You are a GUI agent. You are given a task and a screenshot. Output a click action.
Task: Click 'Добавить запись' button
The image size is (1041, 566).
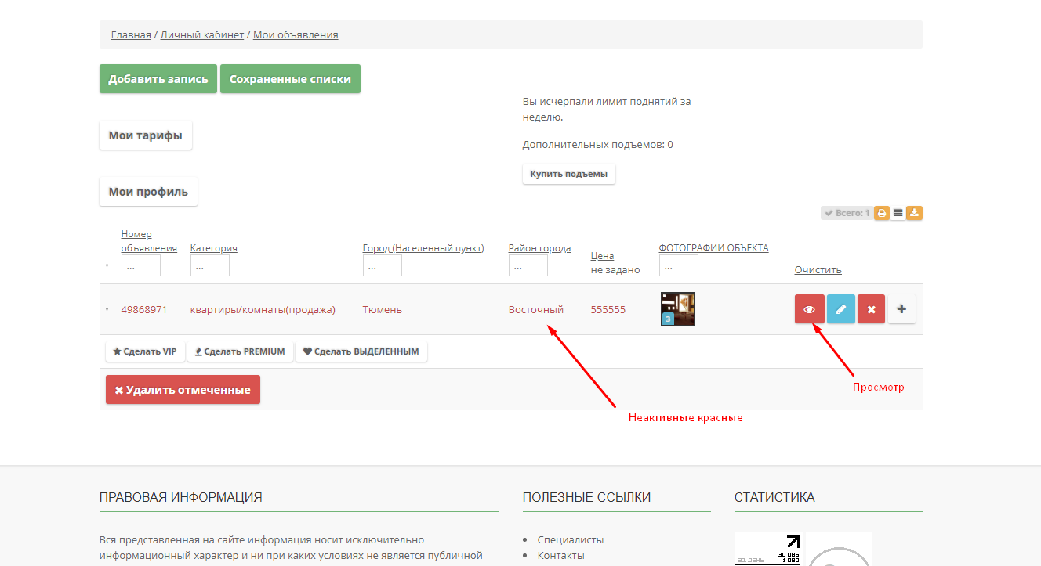click(158, 79)
